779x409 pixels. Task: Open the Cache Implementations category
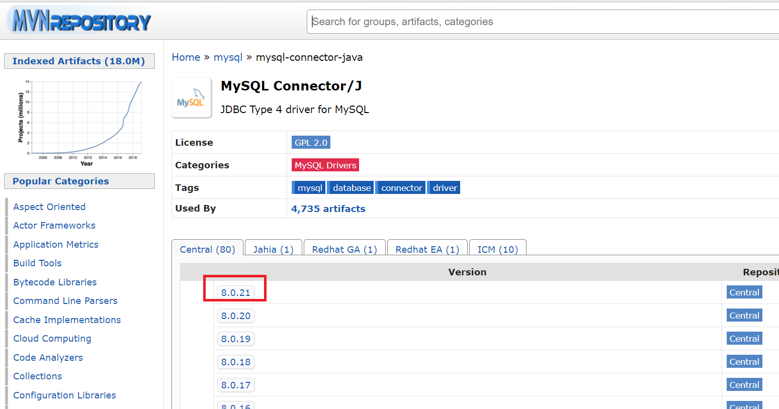click(67, 320)
